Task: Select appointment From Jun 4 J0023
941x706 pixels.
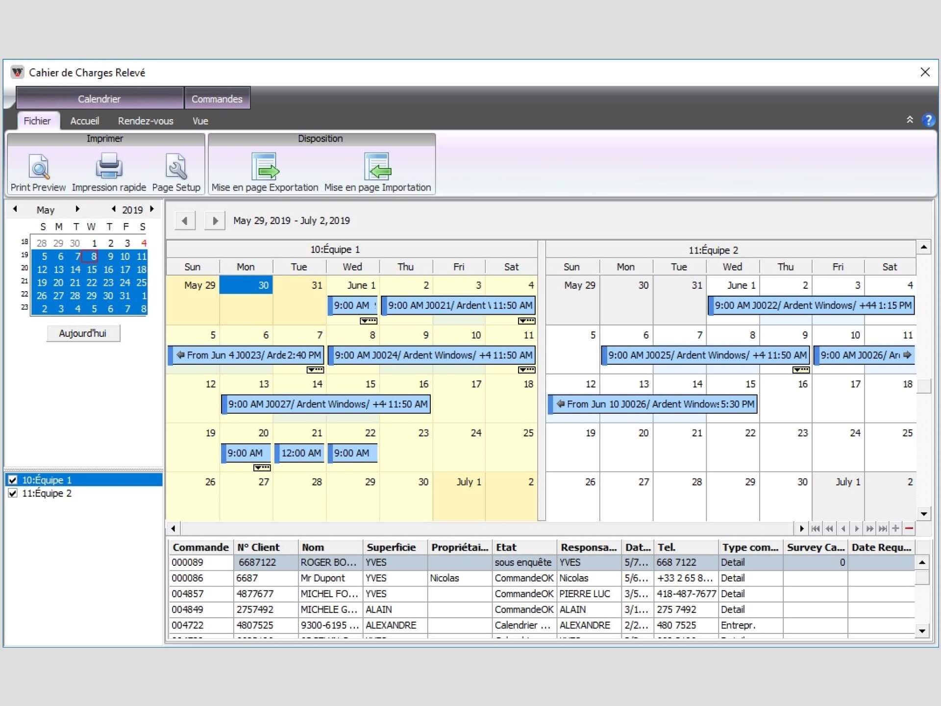Action: tap(246, 355)
